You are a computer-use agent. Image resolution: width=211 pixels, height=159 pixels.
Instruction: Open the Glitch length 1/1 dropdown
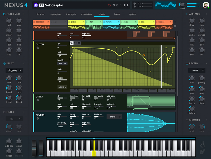[62, 63]
